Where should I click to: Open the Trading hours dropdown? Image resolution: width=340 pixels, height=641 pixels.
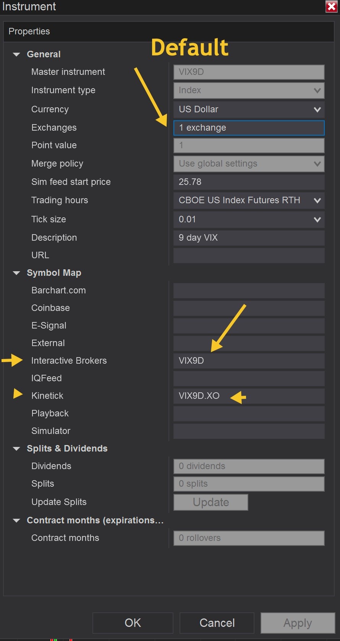tap(317, 201)
